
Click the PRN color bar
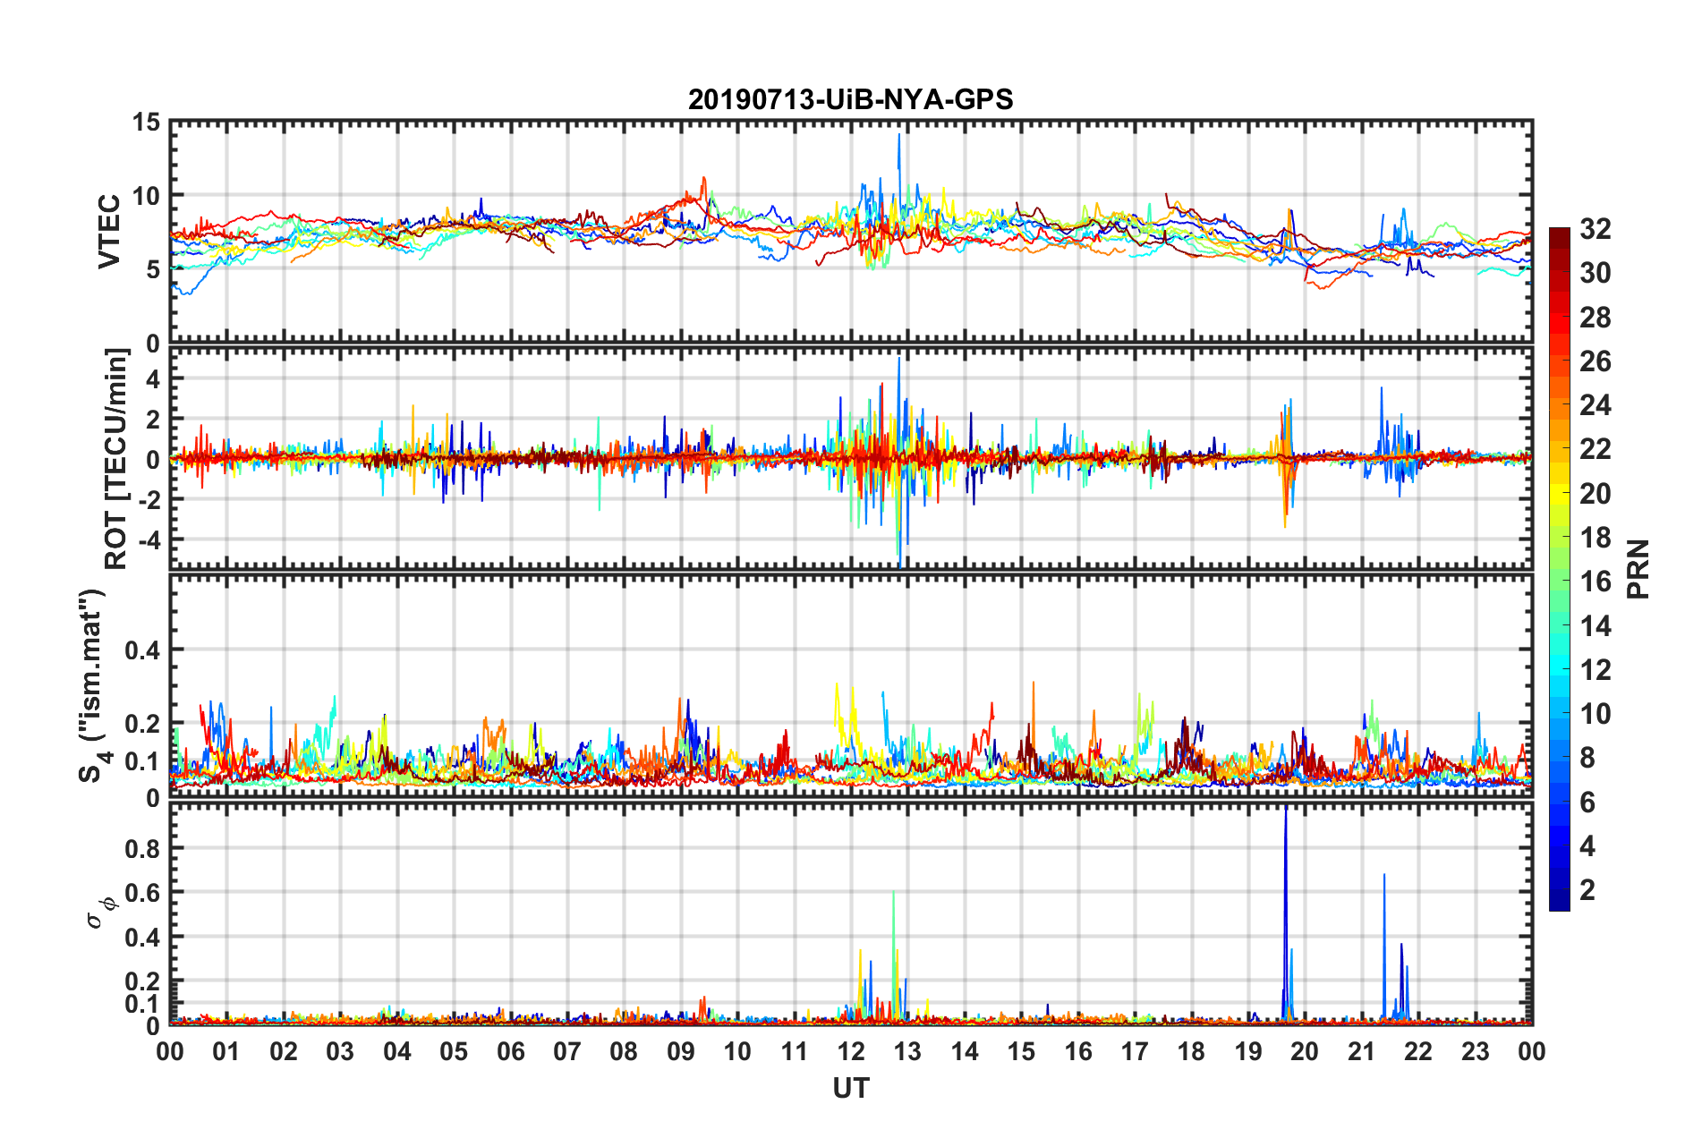coord(1559,569)
